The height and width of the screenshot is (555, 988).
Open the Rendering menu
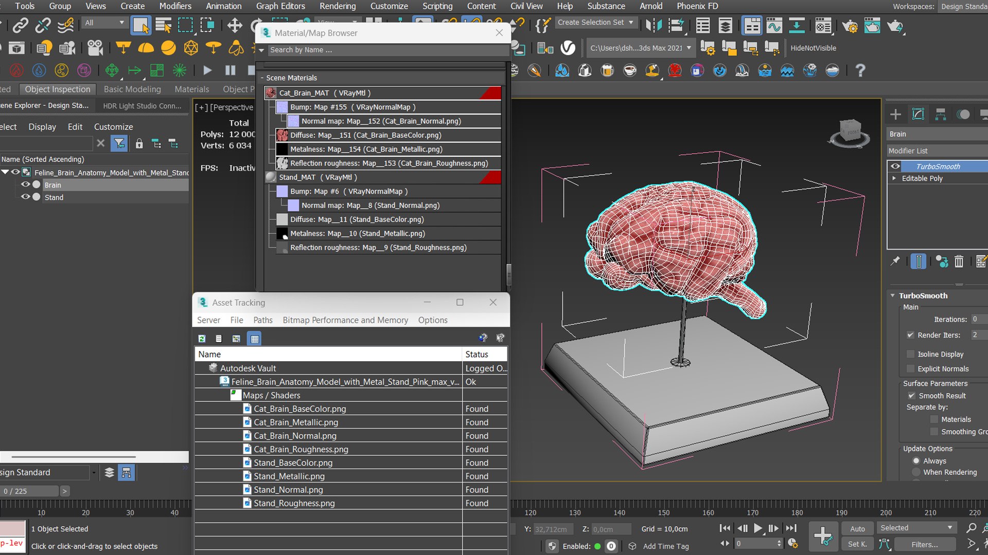click(338, 6)
